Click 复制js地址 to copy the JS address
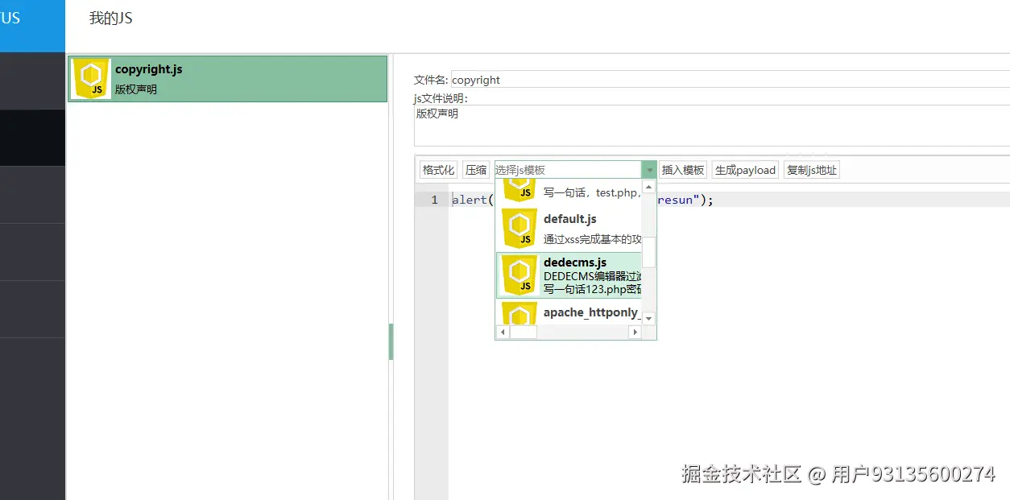The height and width of the screenshot is (500, 1010). [811, 169]
